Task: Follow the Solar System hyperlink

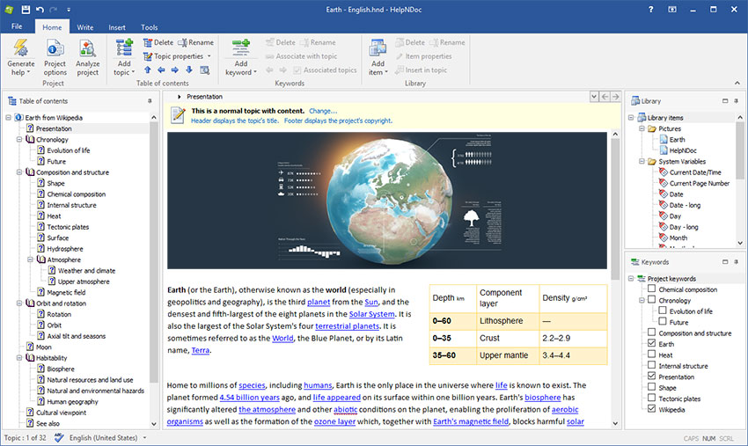Action: 370,314
